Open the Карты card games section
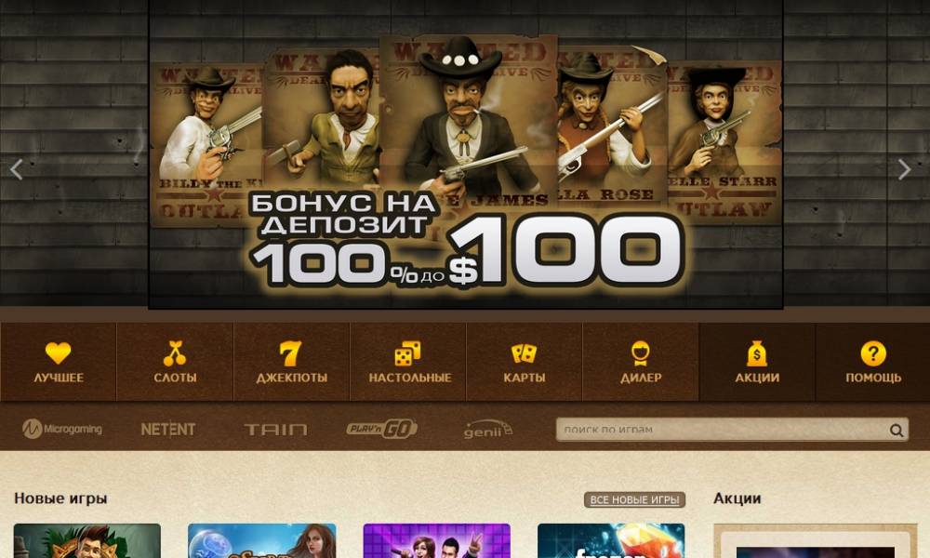Image resolution: width=930 pixels, height=558 pixels. [525, 362]
